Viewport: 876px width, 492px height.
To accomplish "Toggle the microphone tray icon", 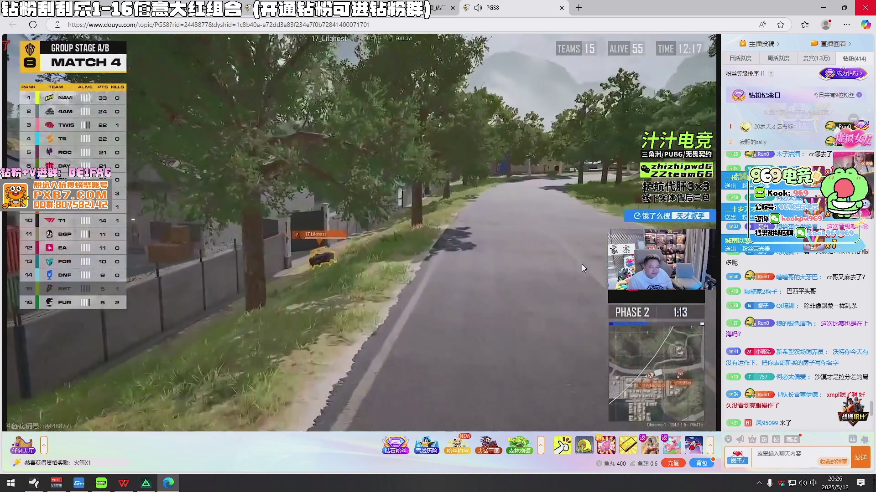I will coord(770,483).
